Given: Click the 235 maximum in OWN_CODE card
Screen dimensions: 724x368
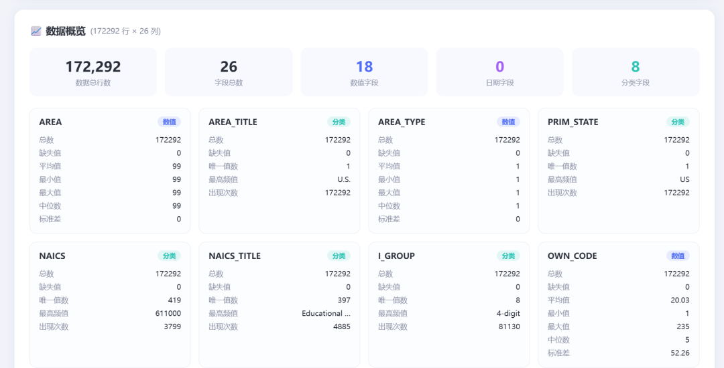Looking at the screenshot, I should point(683,327).
